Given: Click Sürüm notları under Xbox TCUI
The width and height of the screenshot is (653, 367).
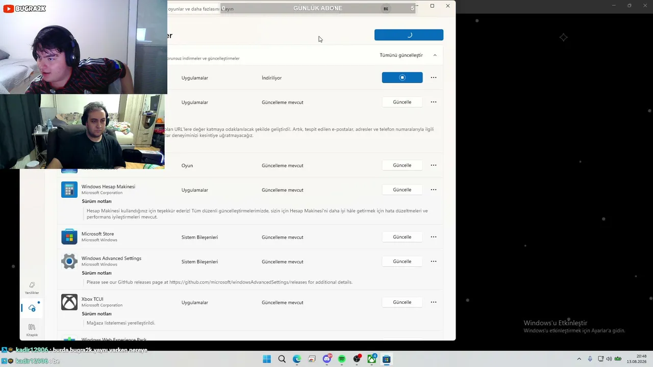Looking at the screenshot, I should (x=96, y=314).
